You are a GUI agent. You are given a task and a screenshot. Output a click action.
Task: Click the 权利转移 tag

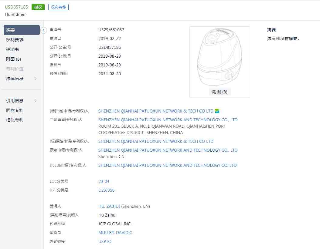pos(58,7)
